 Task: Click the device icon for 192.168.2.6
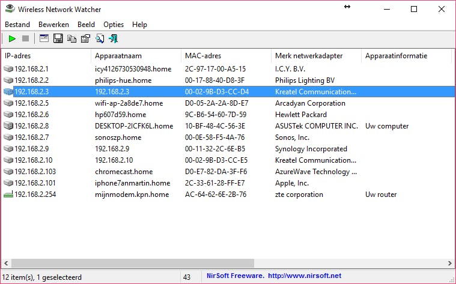click(8, 115)
